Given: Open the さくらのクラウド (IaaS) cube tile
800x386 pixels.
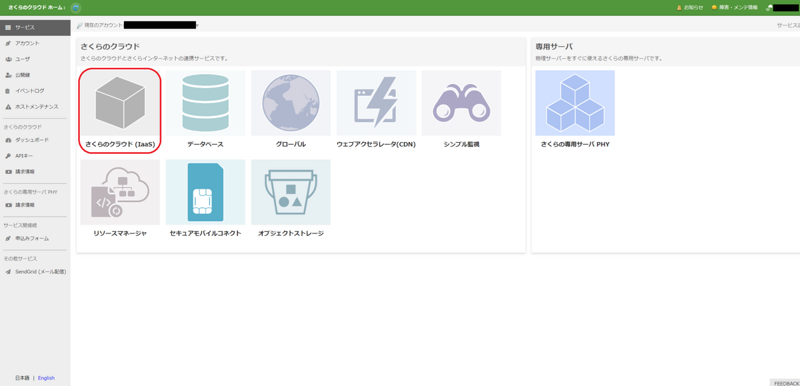Looking at the screenshot, I should pos(120,110).
